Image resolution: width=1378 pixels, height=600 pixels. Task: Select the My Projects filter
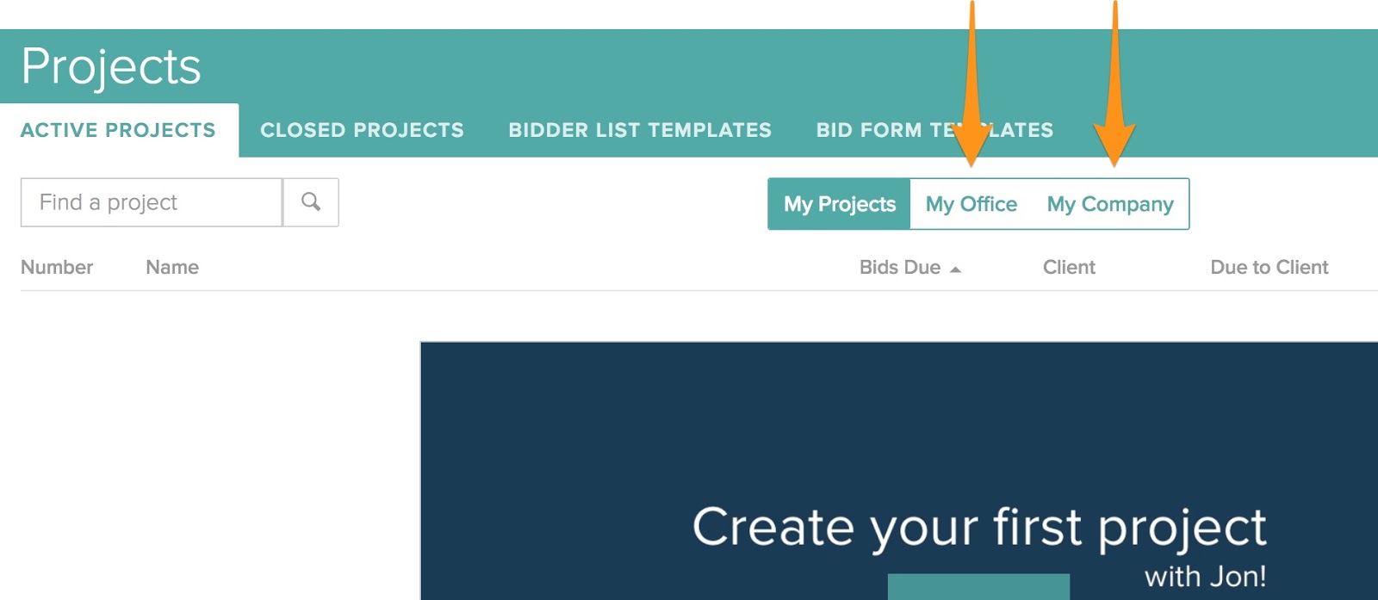tap(840, 204)
